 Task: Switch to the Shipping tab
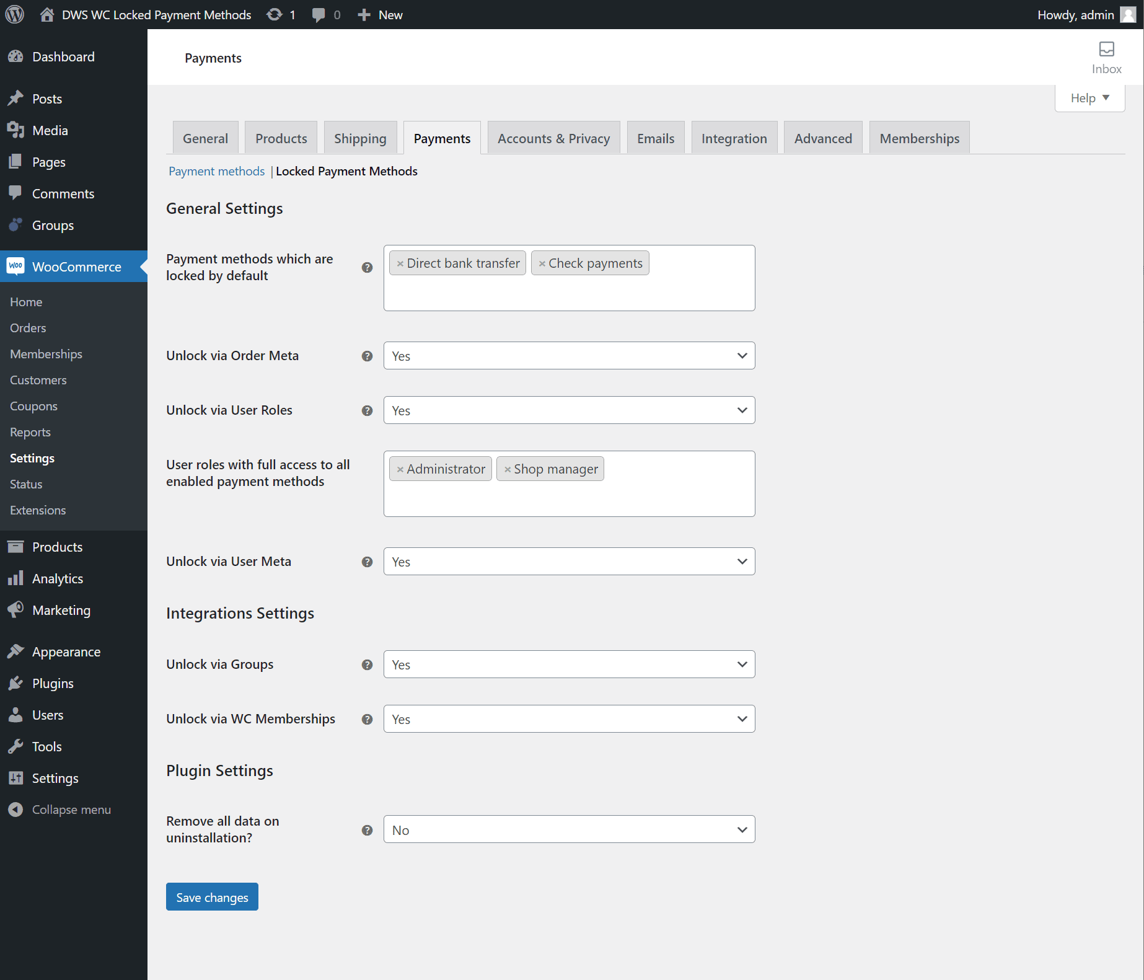(x=359, y=138)
